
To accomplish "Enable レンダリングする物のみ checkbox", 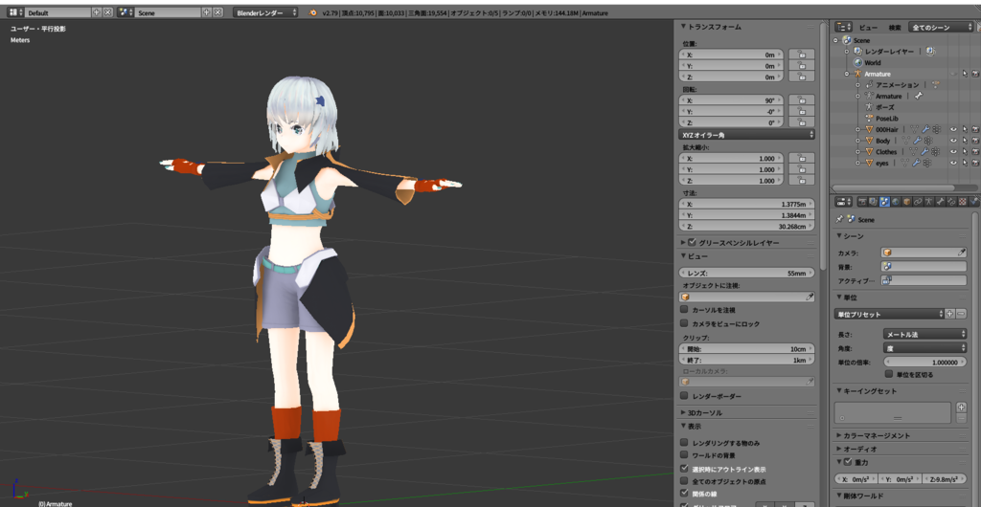I will (x=684, y=443).
